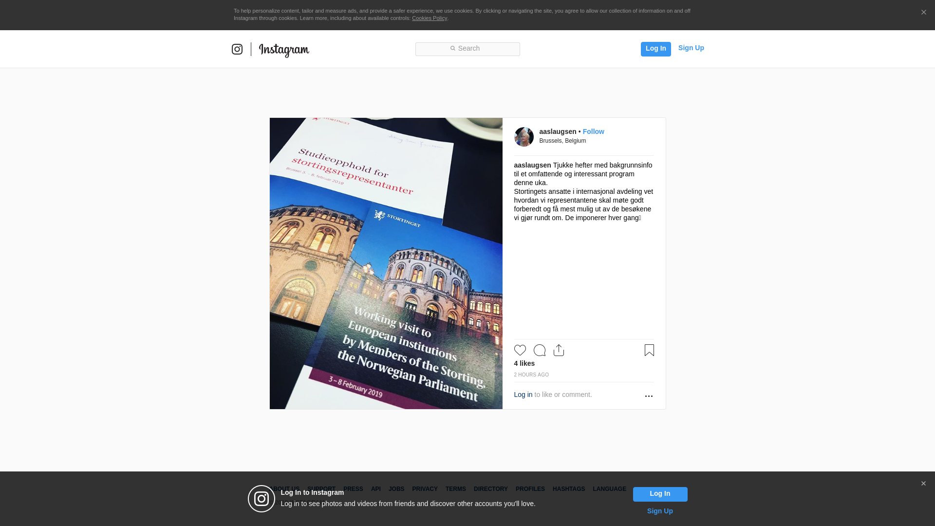The width and height of the screenshot is (935, 526).
Task: Open the PROFILES footer link
Action: (530, 489)
